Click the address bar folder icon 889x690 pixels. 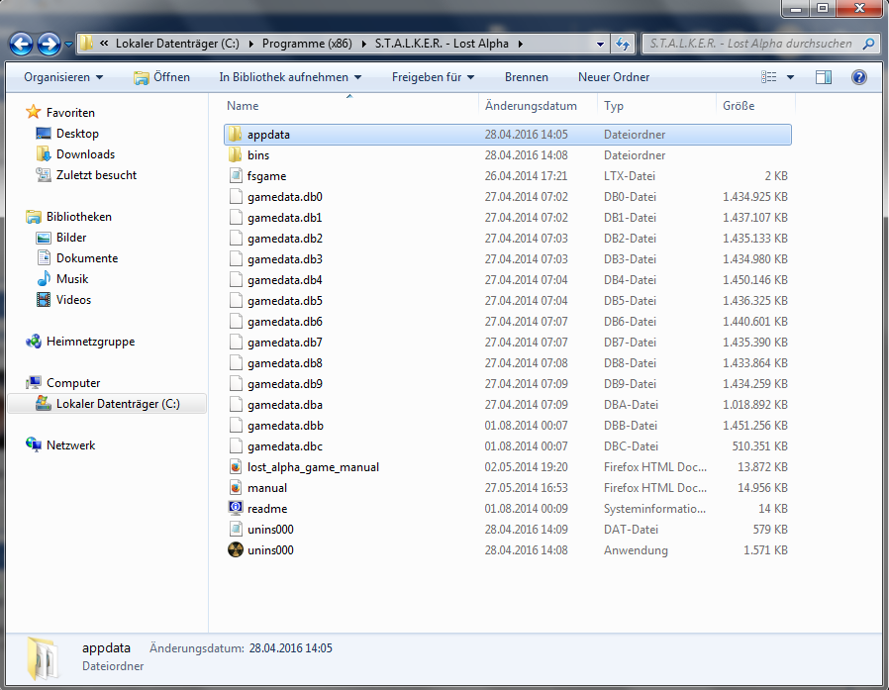(86, 44)
